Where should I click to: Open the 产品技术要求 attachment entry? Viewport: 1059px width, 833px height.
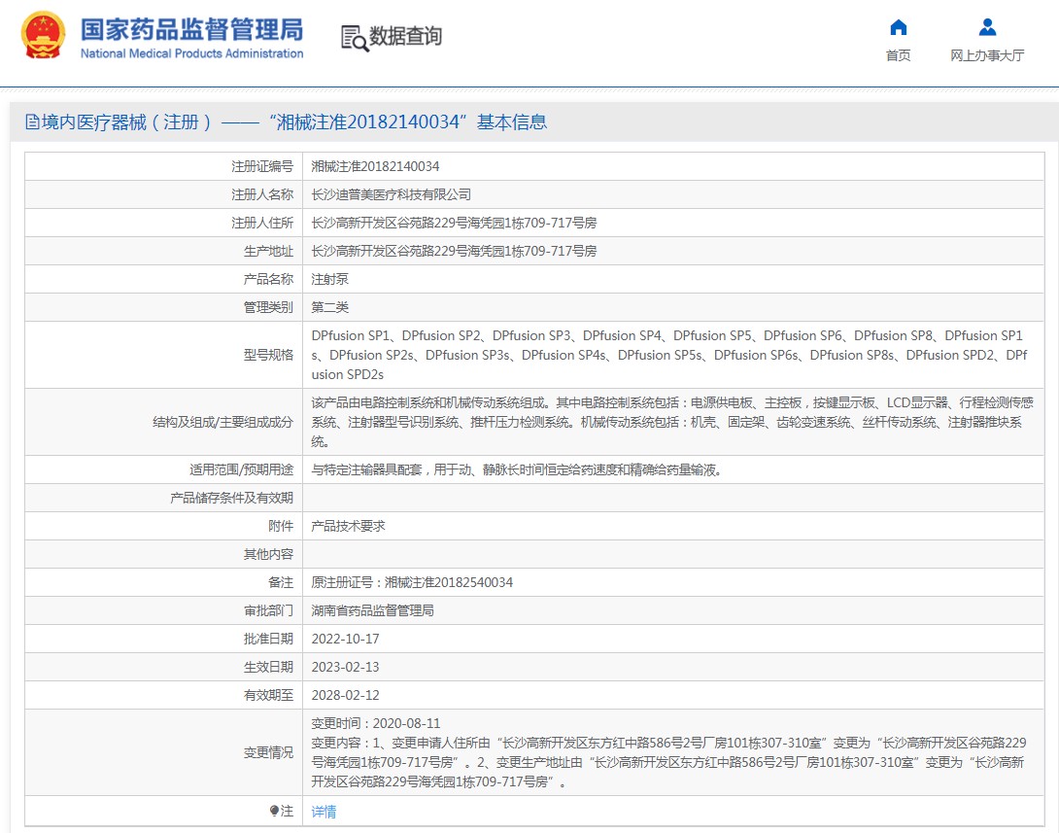click(348, 526)
